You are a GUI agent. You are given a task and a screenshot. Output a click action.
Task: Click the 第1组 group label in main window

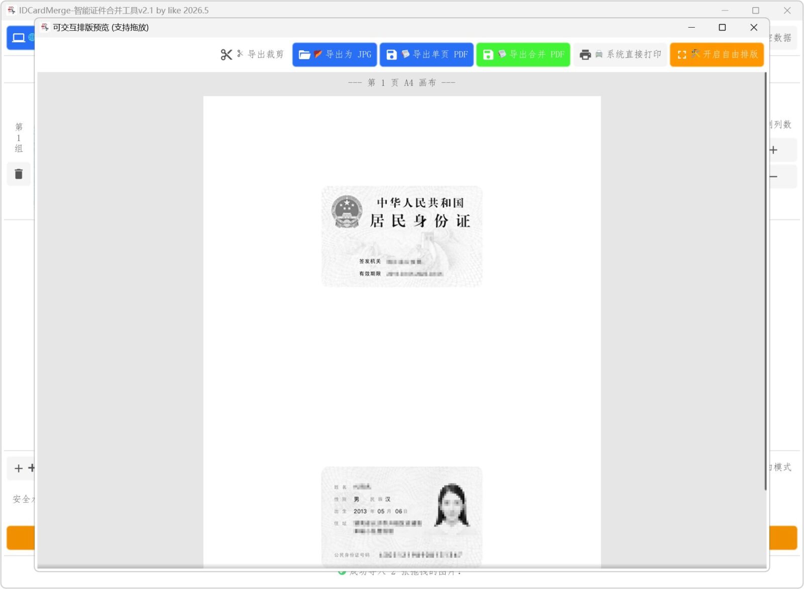click(19, 138)
